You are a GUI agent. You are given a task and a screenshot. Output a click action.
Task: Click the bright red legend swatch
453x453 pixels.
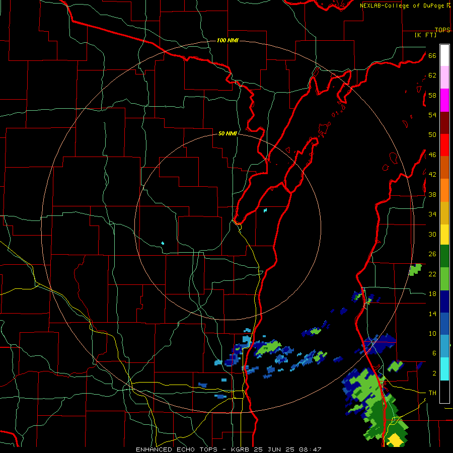[444, 145]
